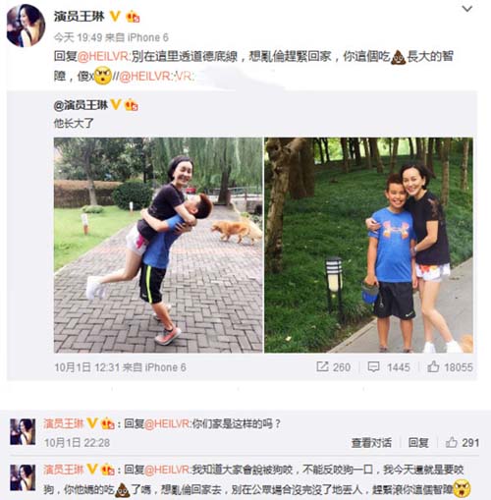Click avatar of first comment by 演员王琳

(x=23, y=431)
